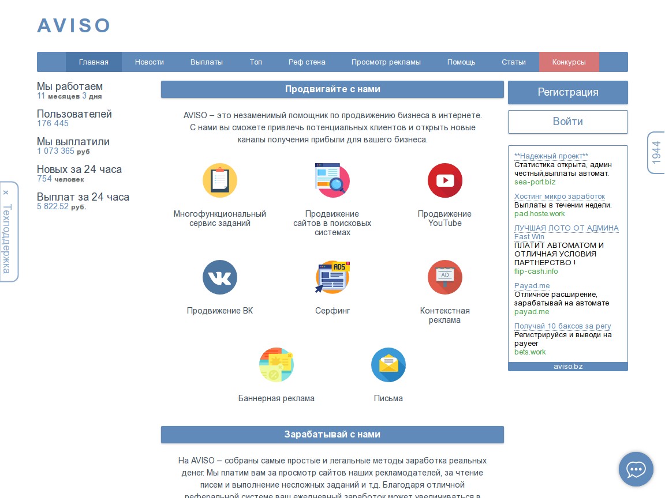Screen dimensions: 665x498
Task: Click the Пользователей 176 445 statistic
Action: 74,118
